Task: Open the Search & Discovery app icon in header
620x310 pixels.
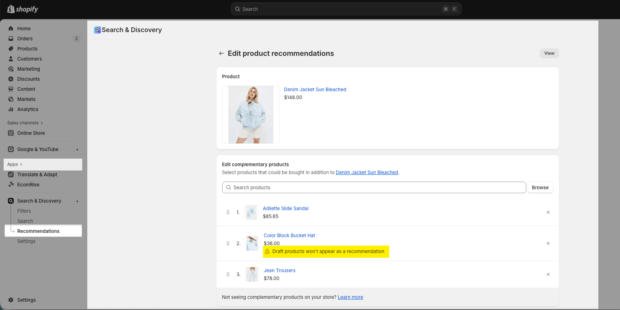Action: 97,30
